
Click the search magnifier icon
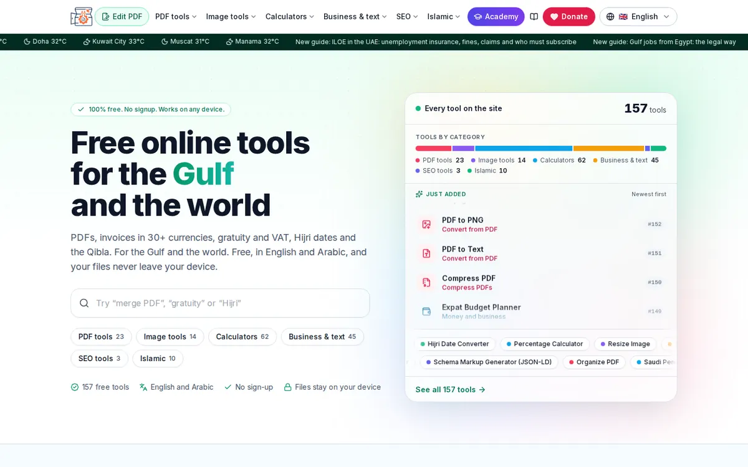pos(84,303)
